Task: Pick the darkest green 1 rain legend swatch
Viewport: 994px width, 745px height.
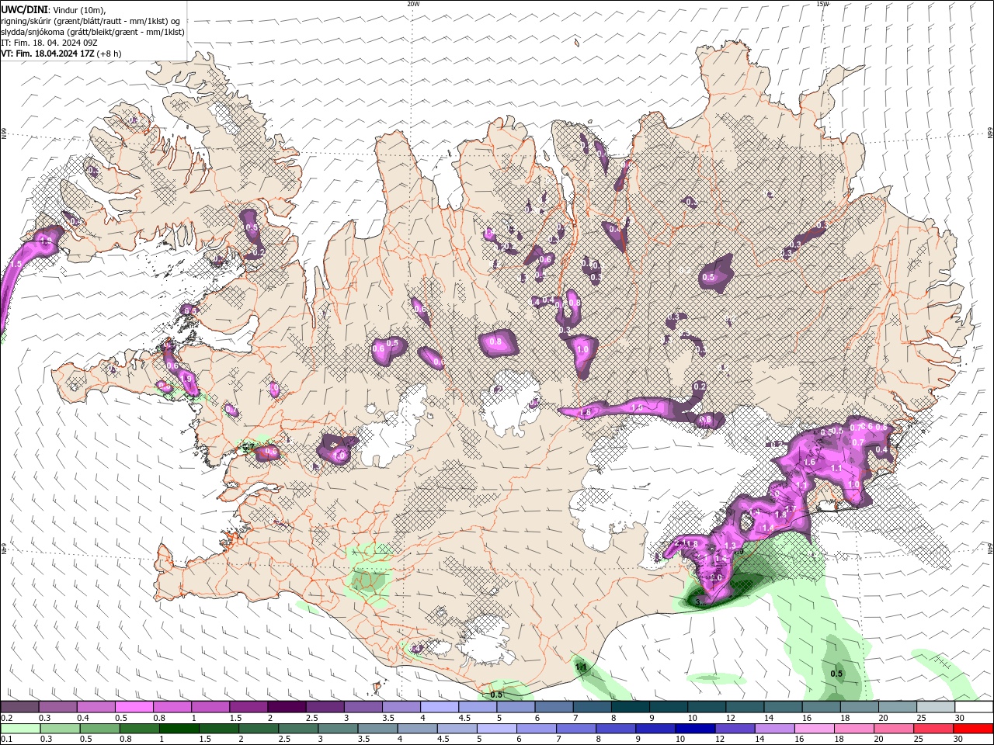Action: 181,729
